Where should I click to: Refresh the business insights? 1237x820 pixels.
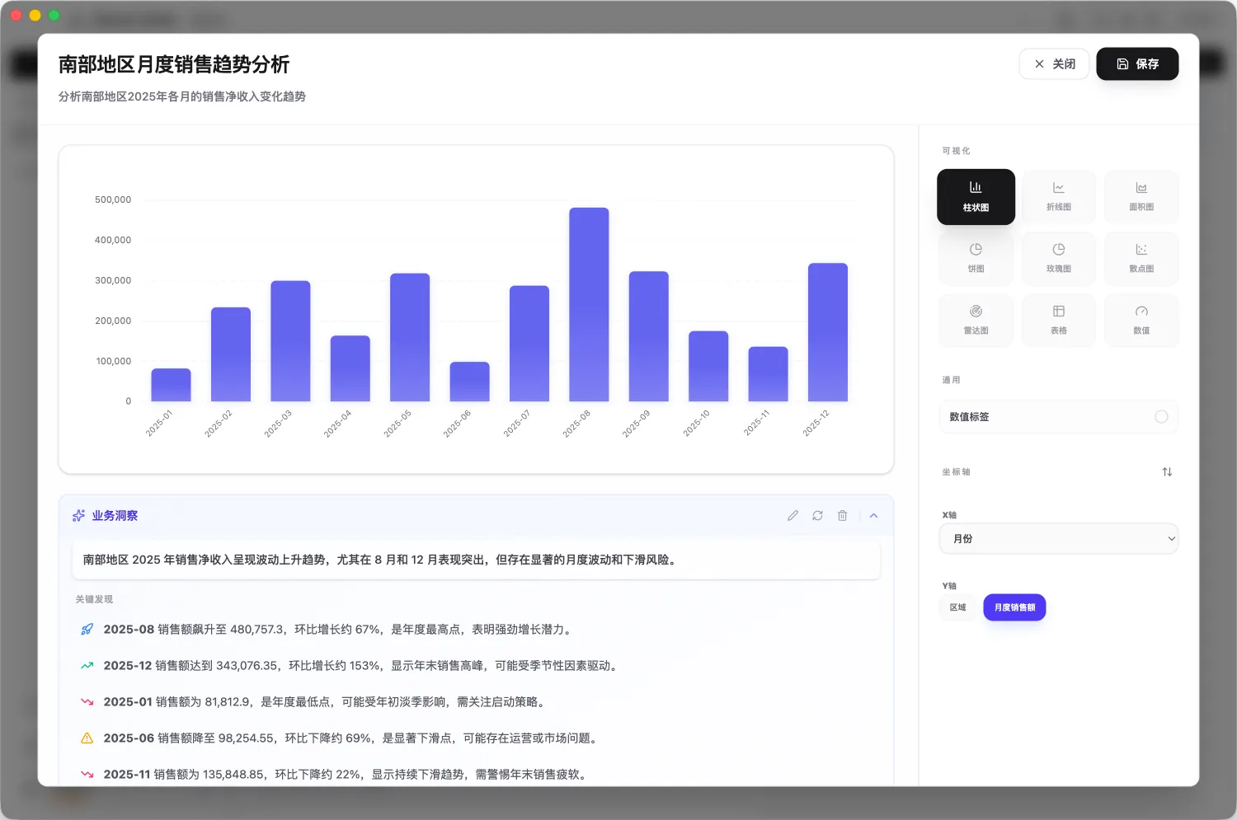[x=817, y=515]
